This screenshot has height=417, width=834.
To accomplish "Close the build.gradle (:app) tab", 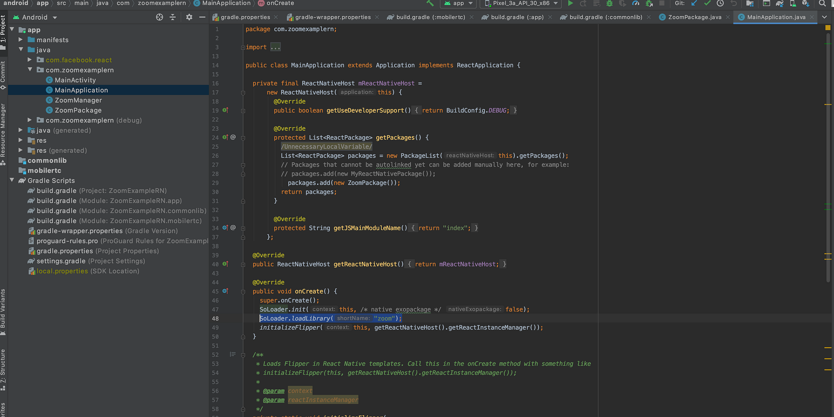I will click(550, 17).
